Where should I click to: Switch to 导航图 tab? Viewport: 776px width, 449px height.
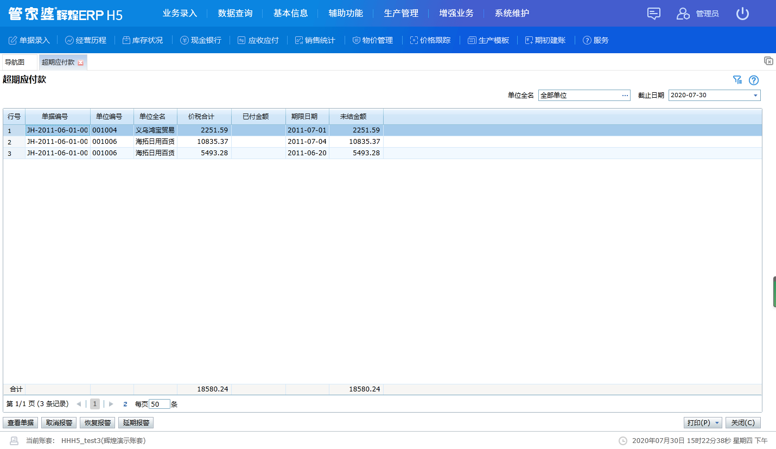20,62
